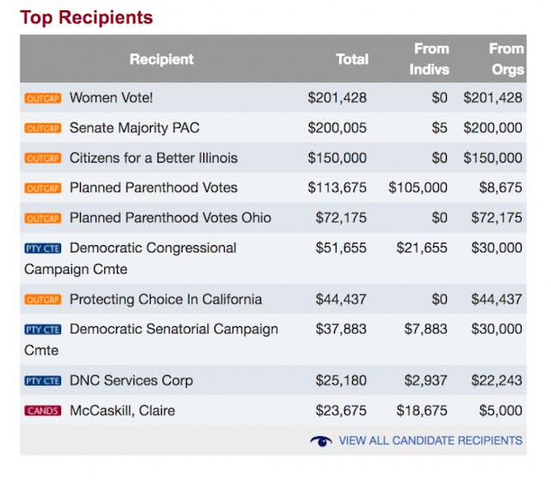Click the PTY CTE badge for Democratic Senatorial Campaign Cmte
Image resolution: width=551 pixels, height=481 pixels.
(x=42, y=330)
